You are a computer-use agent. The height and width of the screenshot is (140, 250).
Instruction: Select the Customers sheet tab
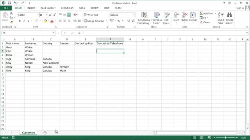(29, 133)
